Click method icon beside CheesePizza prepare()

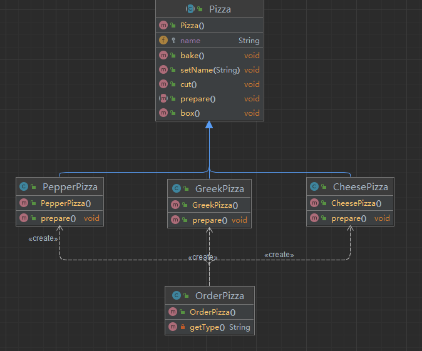[314, 218]
